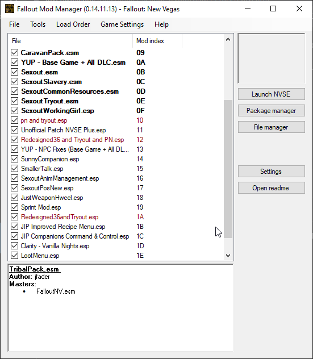
Task: Select Clarity - Vanilla Nights.esp
Action: point(55,246)
